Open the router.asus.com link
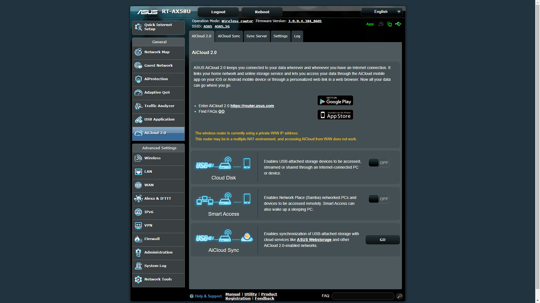This screenshot has height=303, width=540. pos(252,106)
